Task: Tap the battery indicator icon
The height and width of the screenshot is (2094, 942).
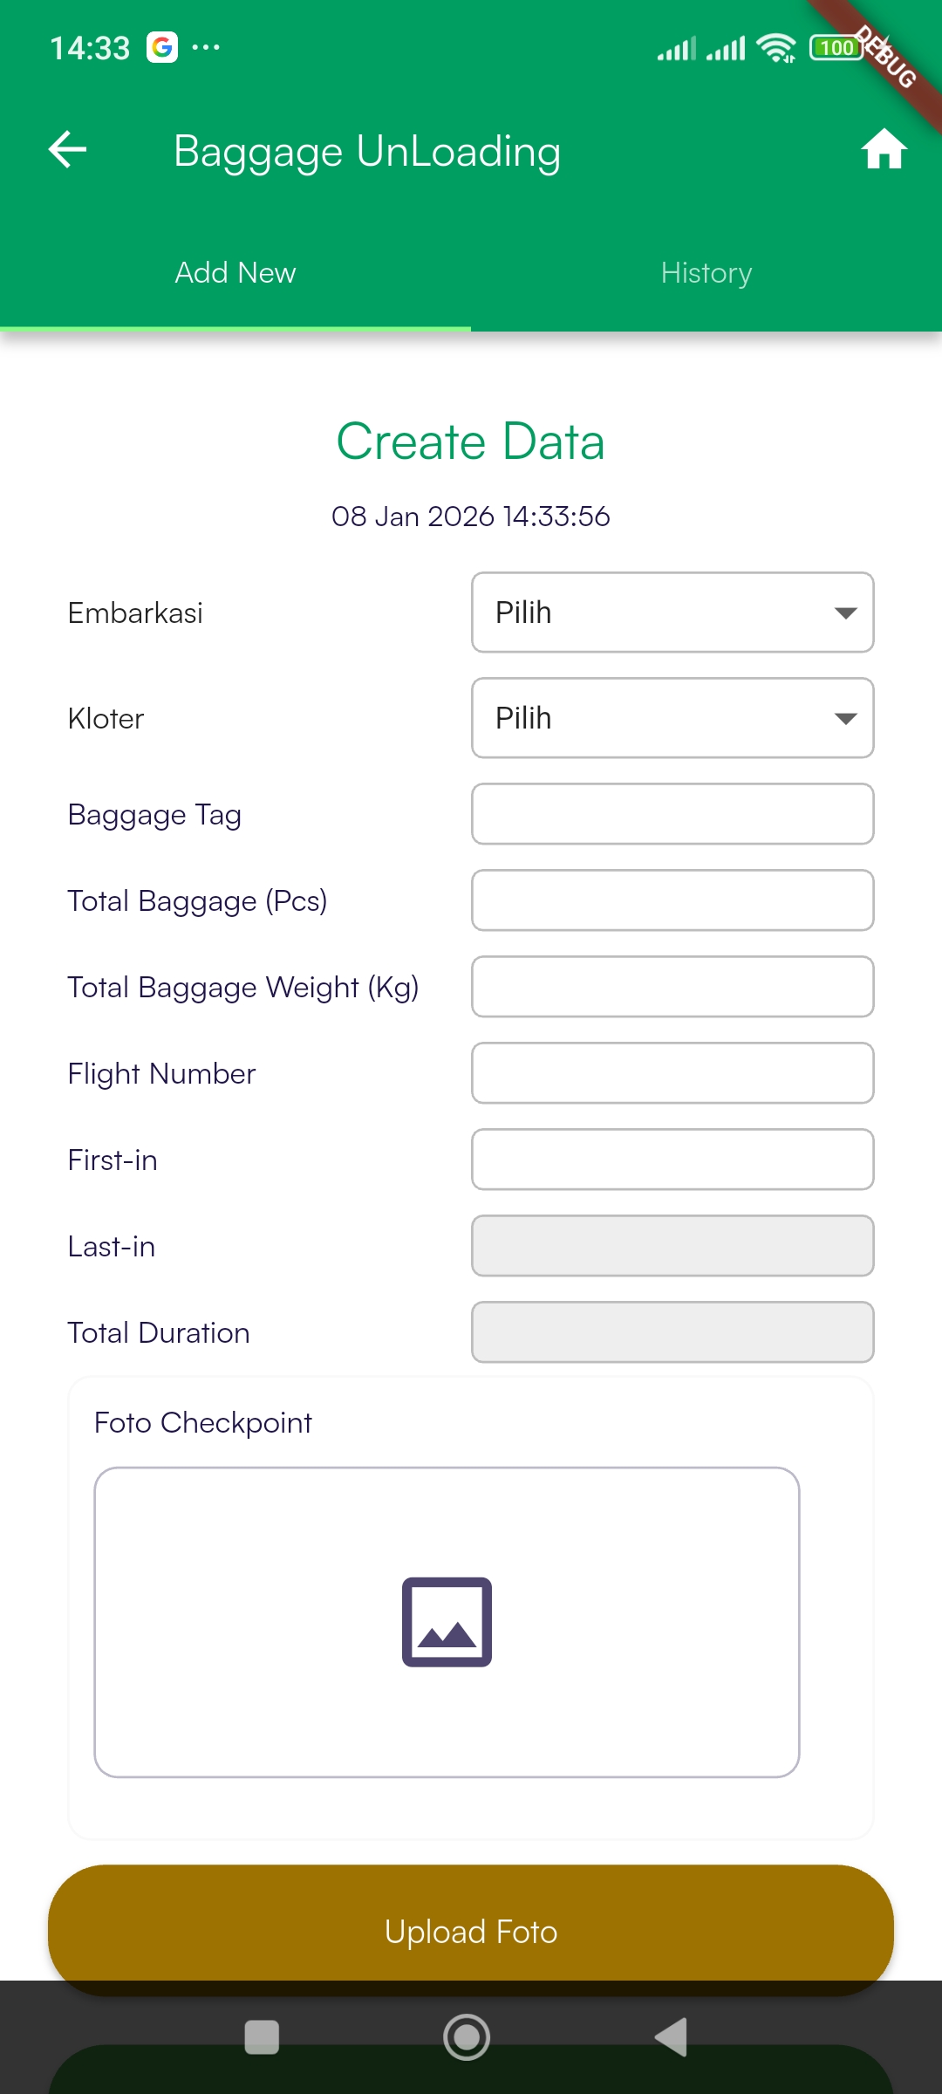Action: click(x=836, y=48)
